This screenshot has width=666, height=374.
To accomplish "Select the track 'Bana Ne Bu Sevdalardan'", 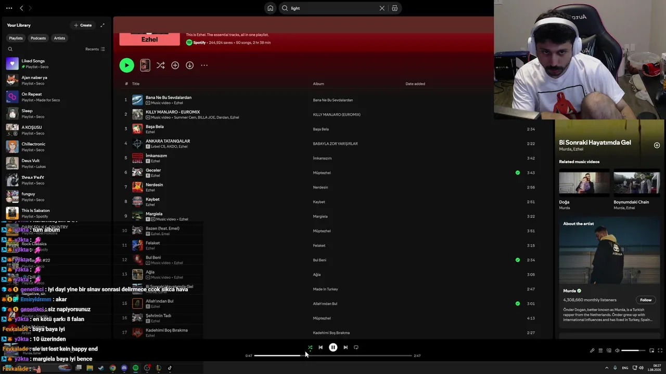I will click(x=169, y=97).
